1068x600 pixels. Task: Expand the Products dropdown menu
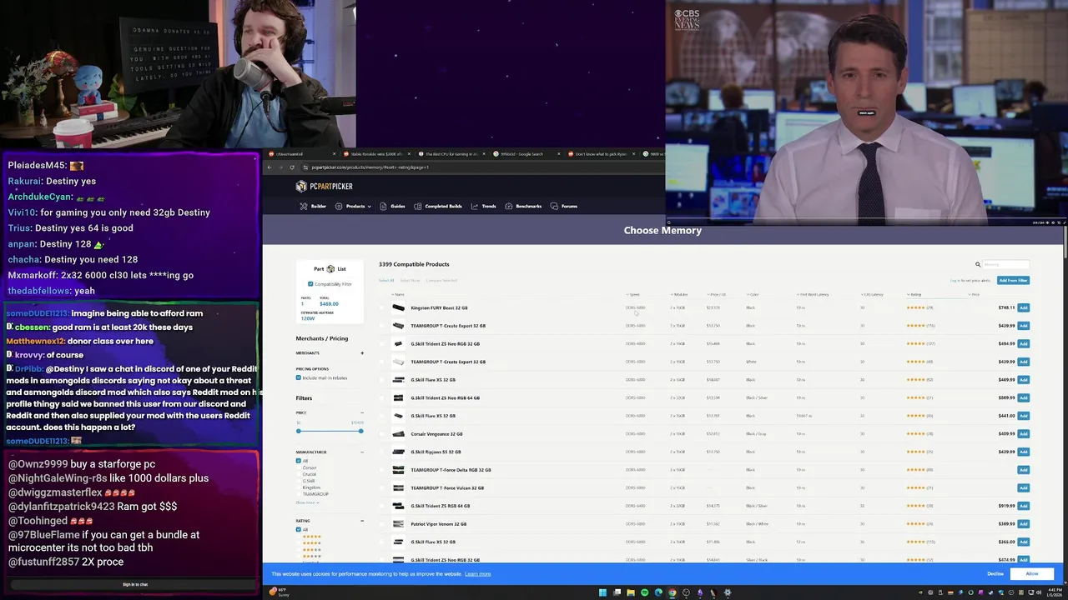pos(353,207)
